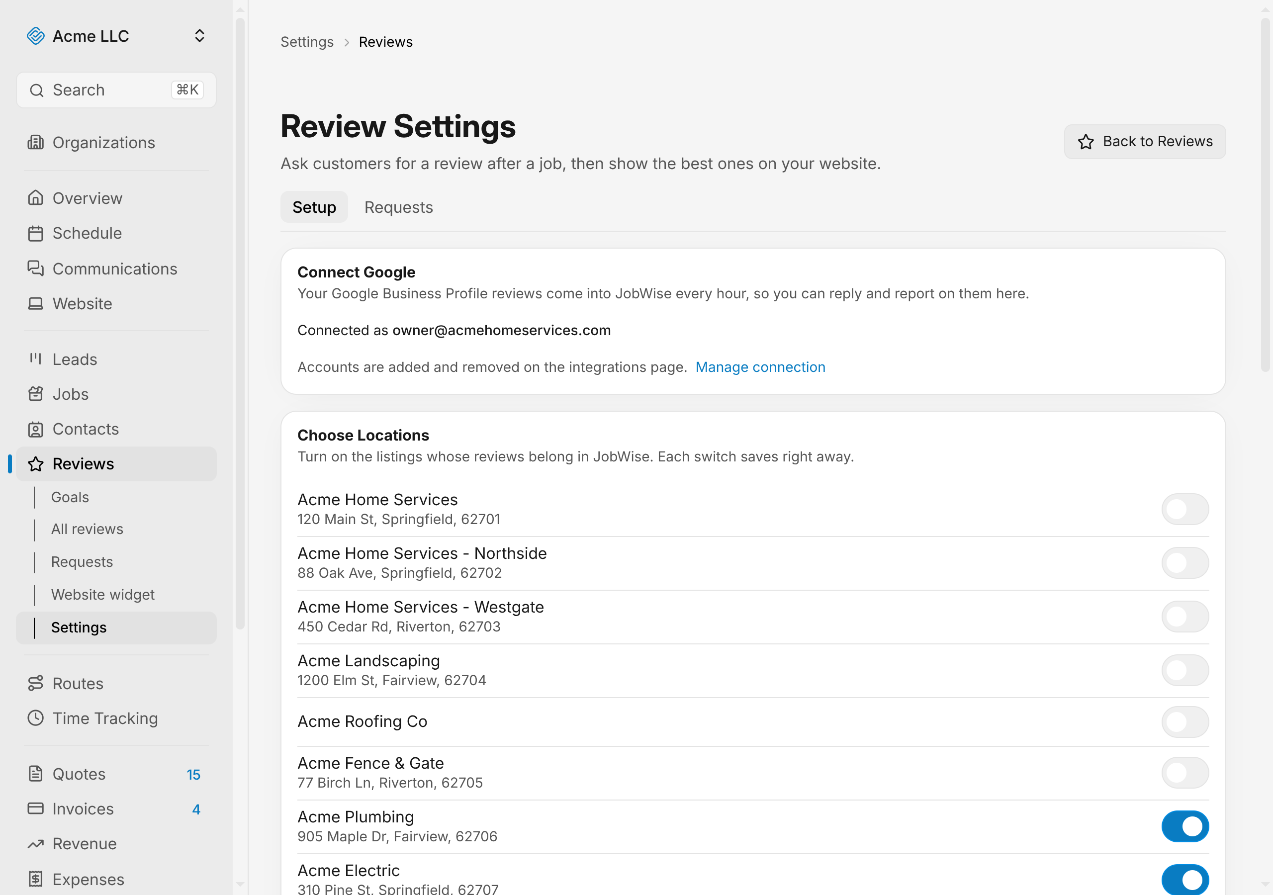Turn on the Acme Roofing Co switch

click(1185, 721)
